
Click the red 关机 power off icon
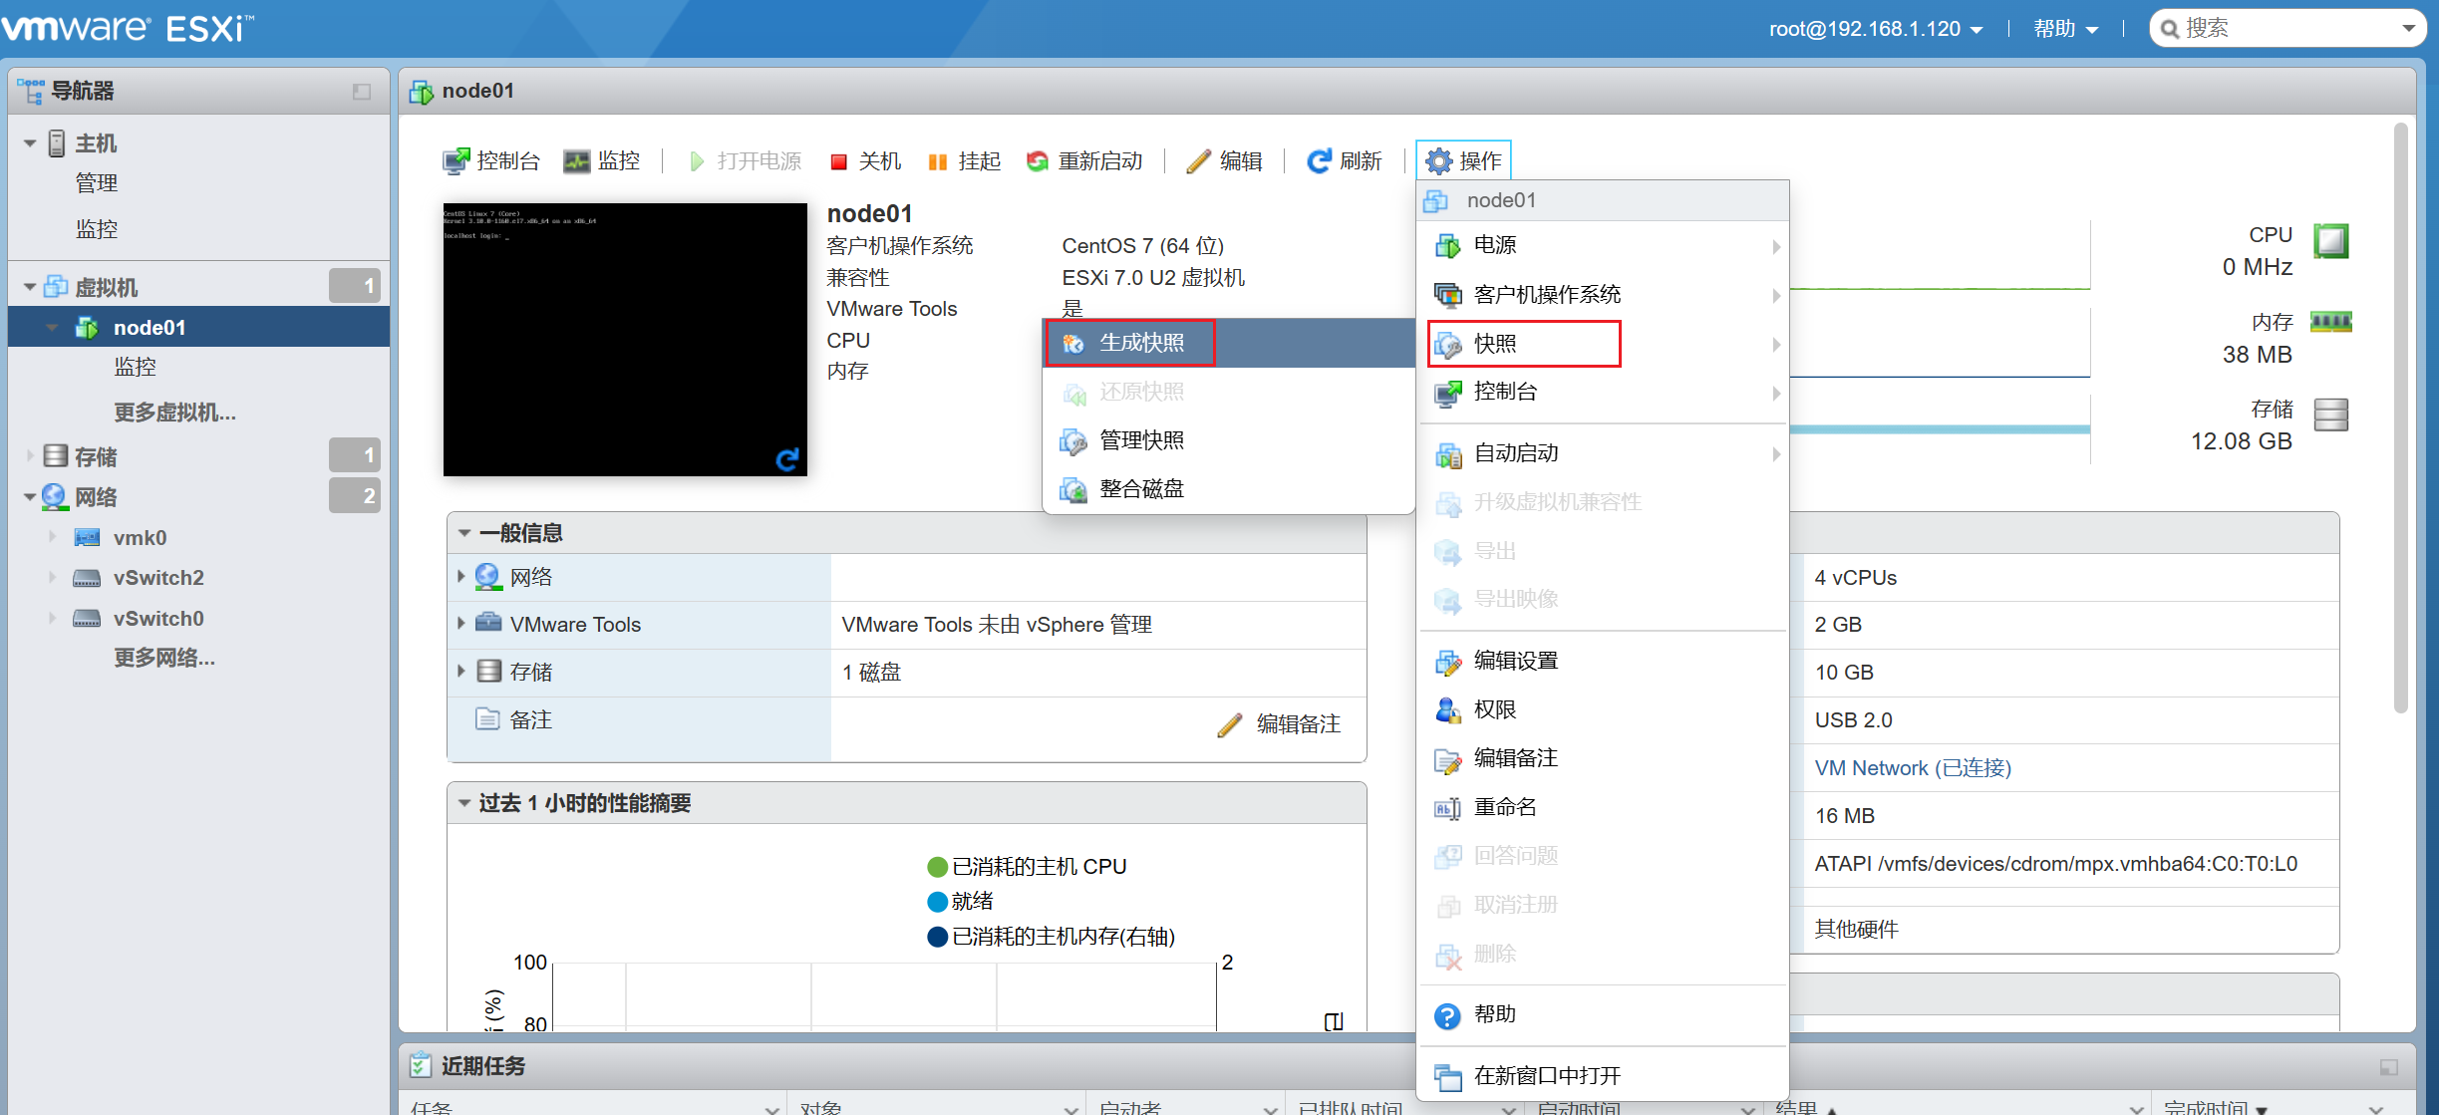click(838, 161)
